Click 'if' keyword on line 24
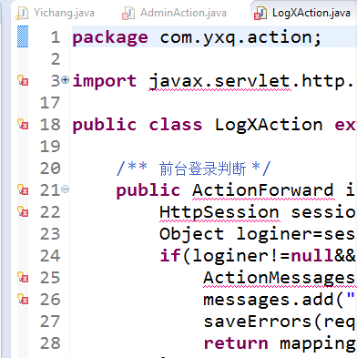The image size is (357, 358). tap(170, 256)
